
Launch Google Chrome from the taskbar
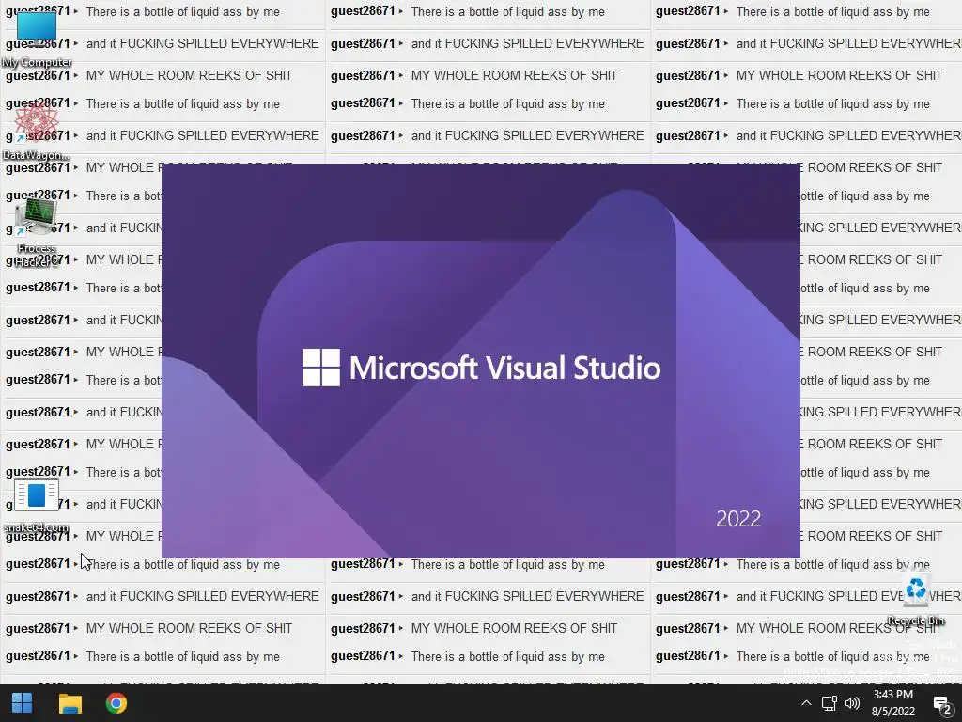pos(116,703)
